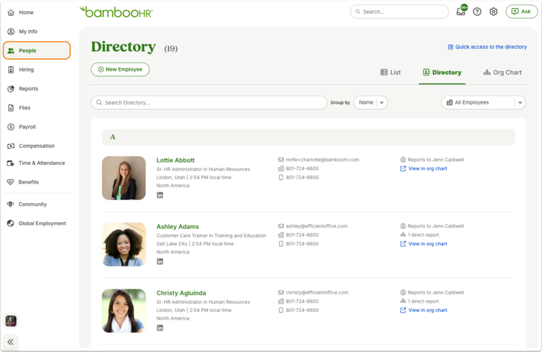Open Christy Agluinda's profile name link

point(181,293)
